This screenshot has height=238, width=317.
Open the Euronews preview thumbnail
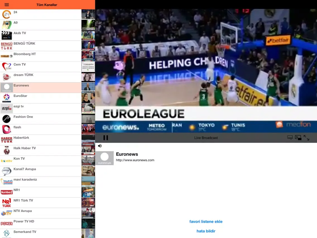[88, 88]
